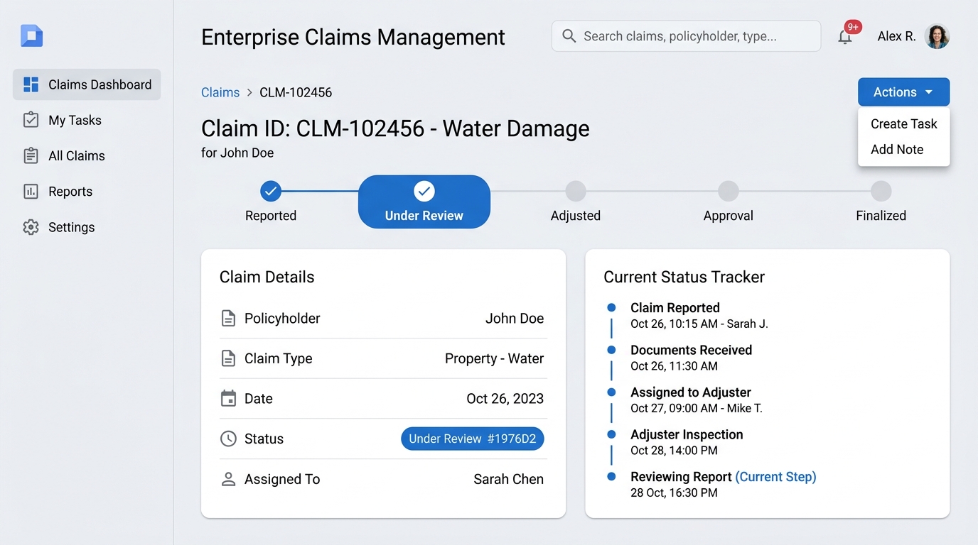Click the Under Review #1976D2 status badge
Image resolution: width=978 pixels, height=545 pixels.
tap(473, 439)
